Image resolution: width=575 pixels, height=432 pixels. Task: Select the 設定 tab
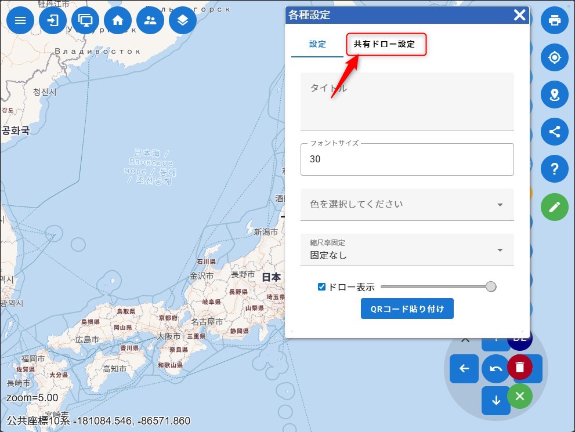pos(317,44)
